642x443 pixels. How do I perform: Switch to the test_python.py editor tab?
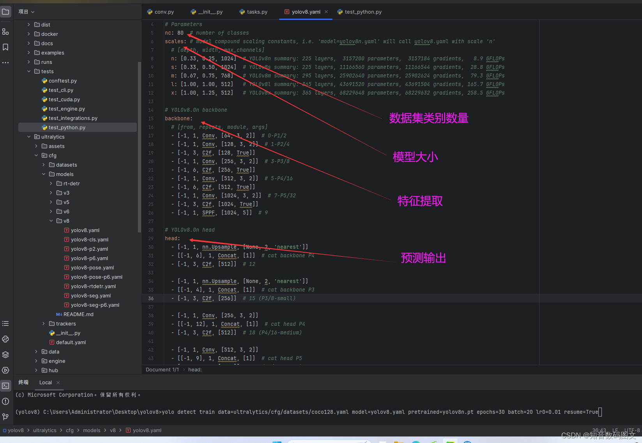click(359, 12)
